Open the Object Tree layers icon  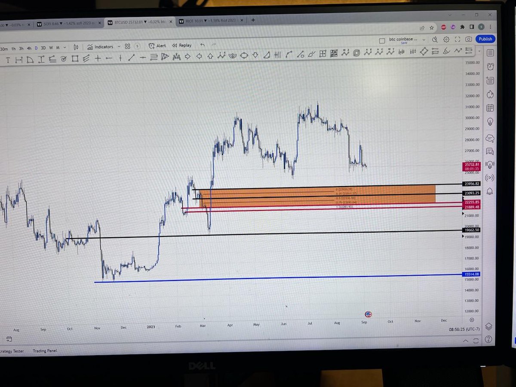489,326
